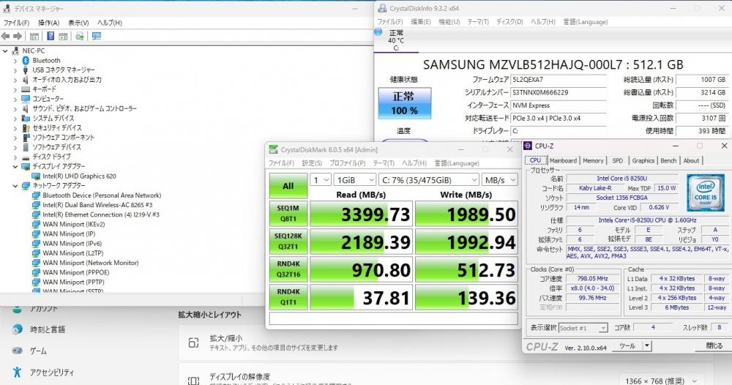Open the Theme menu in CrystalDiskMark
The image size is (732, 385).
pos(384,163)
